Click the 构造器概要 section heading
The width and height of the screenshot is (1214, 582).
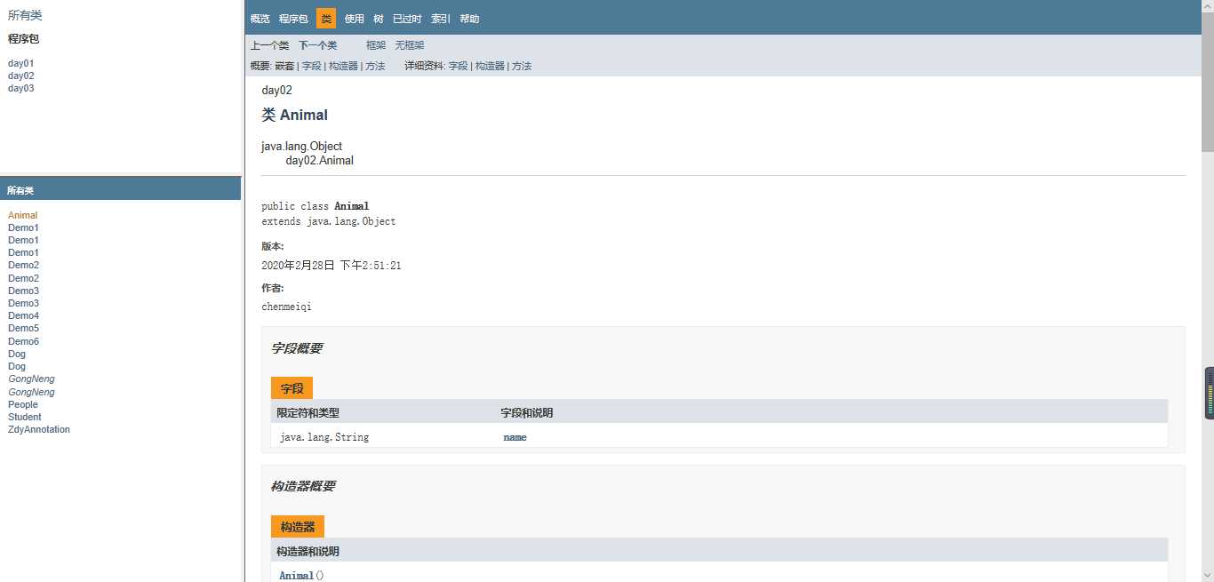pyautogui.click(x=303, y=486)
